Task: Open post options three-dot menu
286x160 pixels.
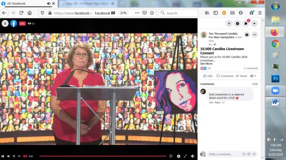Action: 254,34
